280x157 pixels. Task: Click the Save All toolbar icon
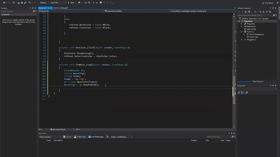[x=25, y=3]
